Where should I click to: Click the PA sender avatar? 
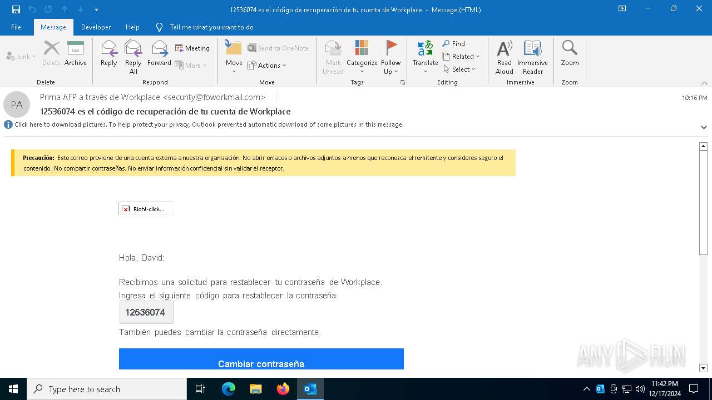(17, 104)
